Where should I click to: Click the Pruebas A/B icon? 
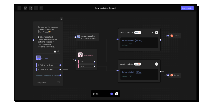point(80,55)
